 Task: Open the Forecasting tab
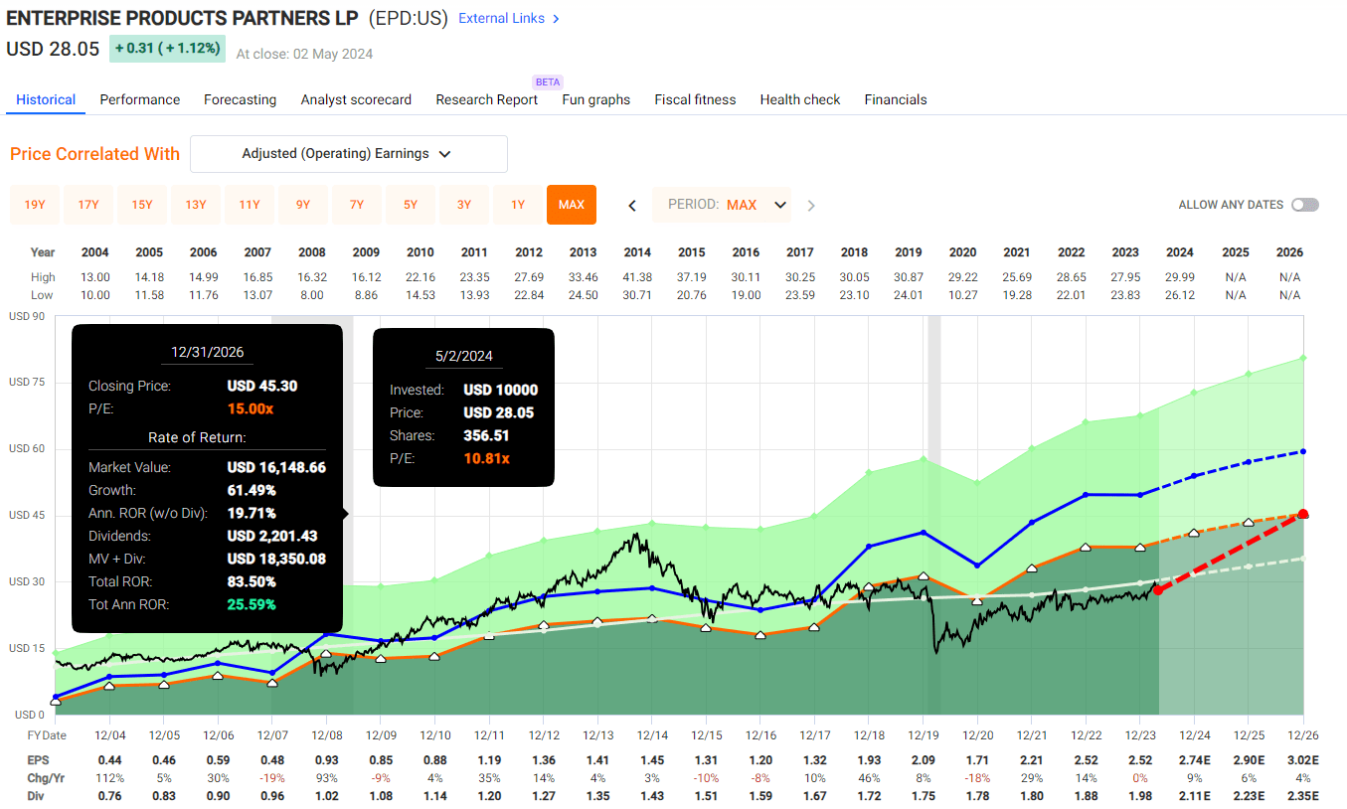tap(240, 99)
